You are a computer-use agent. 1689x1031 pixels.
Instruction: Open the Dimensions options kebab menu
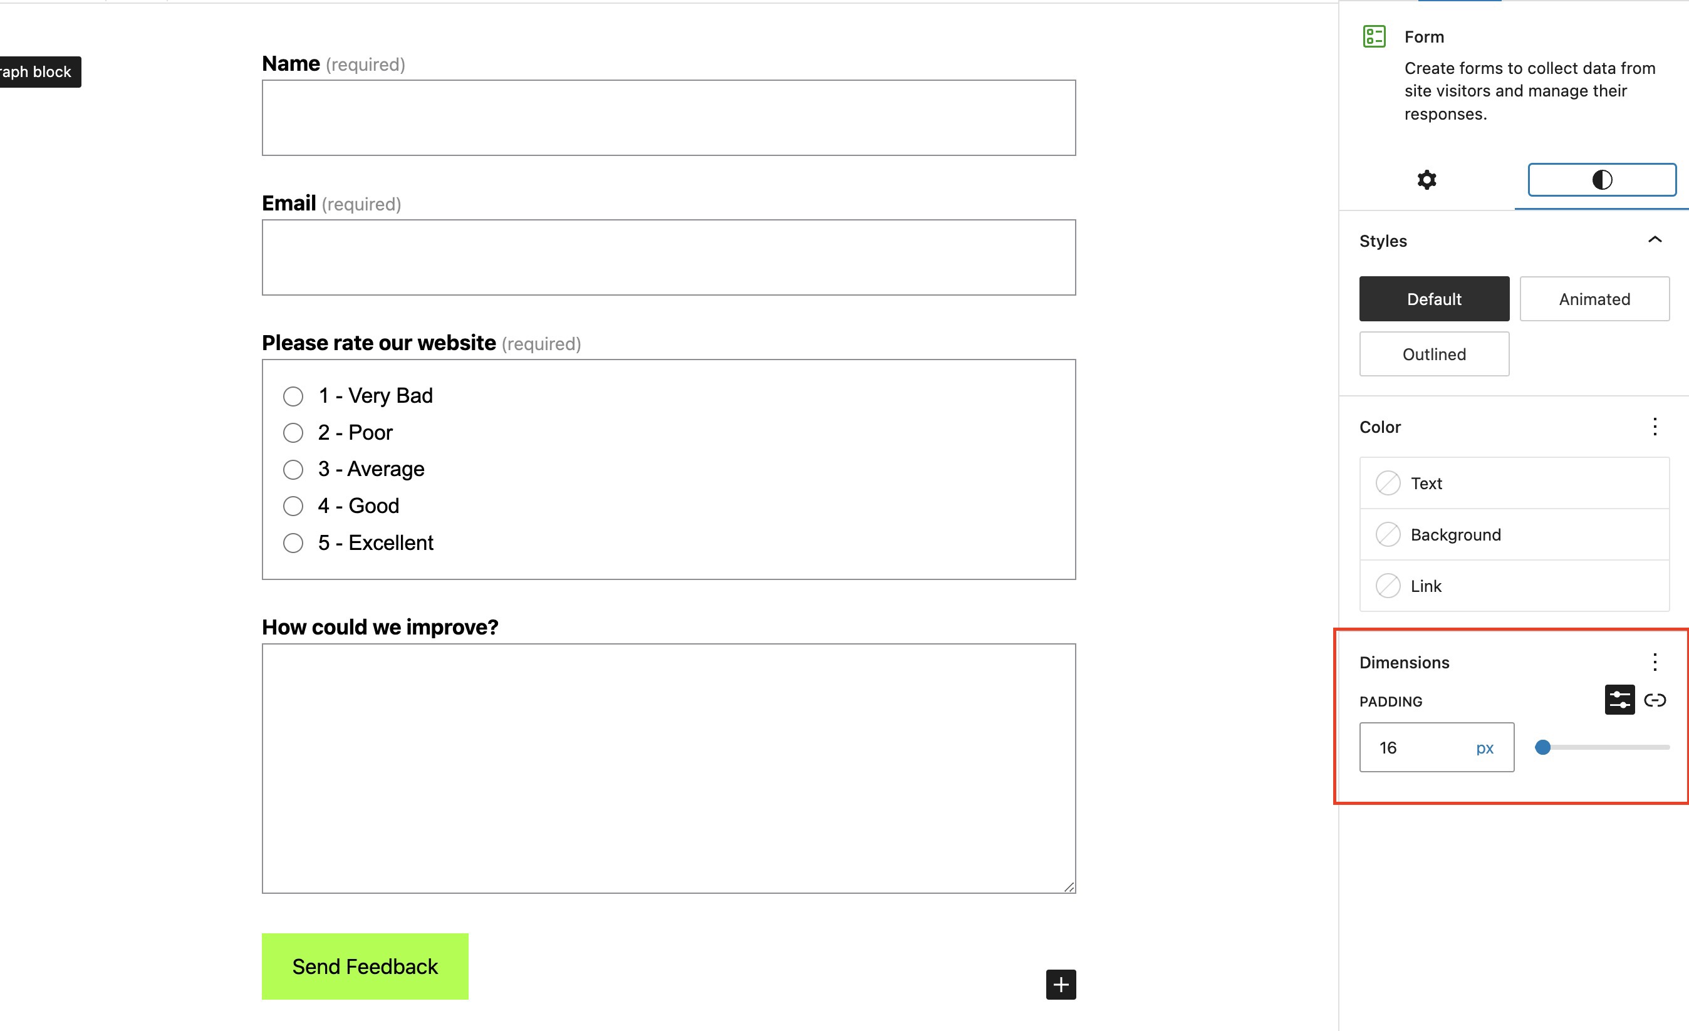tap(1655, 662)
